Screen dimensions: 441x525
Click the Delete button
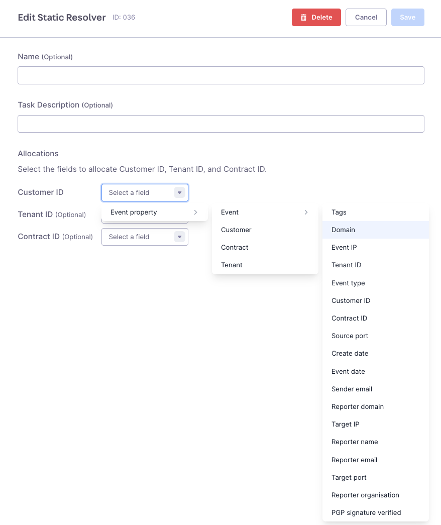pyautogui.click(x=316, y=17)
